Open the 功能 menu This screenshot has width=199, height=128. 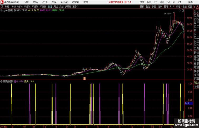142,2
